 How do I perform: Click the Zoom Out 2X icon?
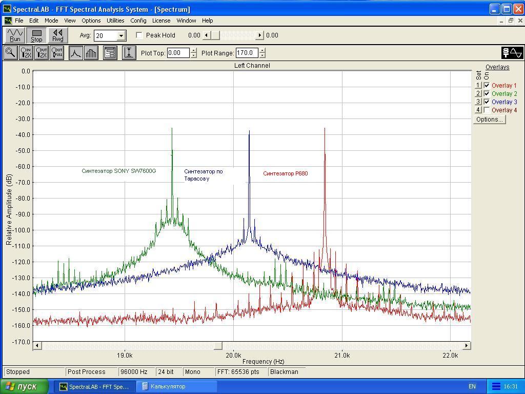tap(42, 53)
